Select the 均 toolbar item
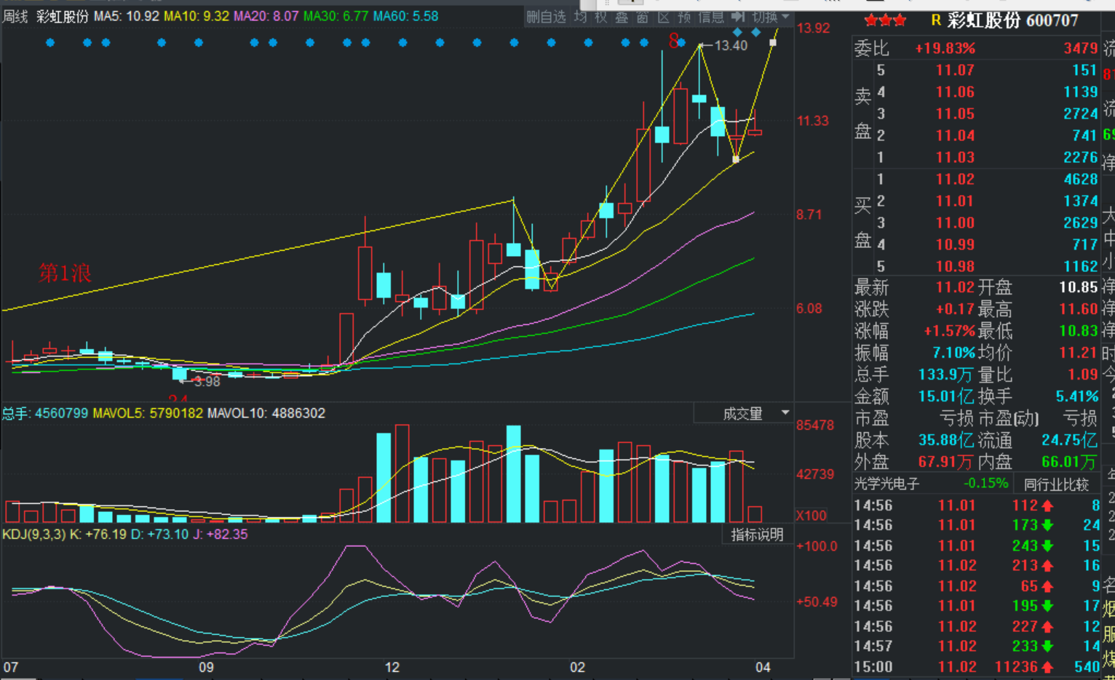 pos(580,17)
